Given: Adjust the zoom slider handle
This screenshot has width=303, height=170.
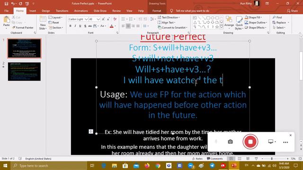Looking at the screenshot, I should 272,159.
